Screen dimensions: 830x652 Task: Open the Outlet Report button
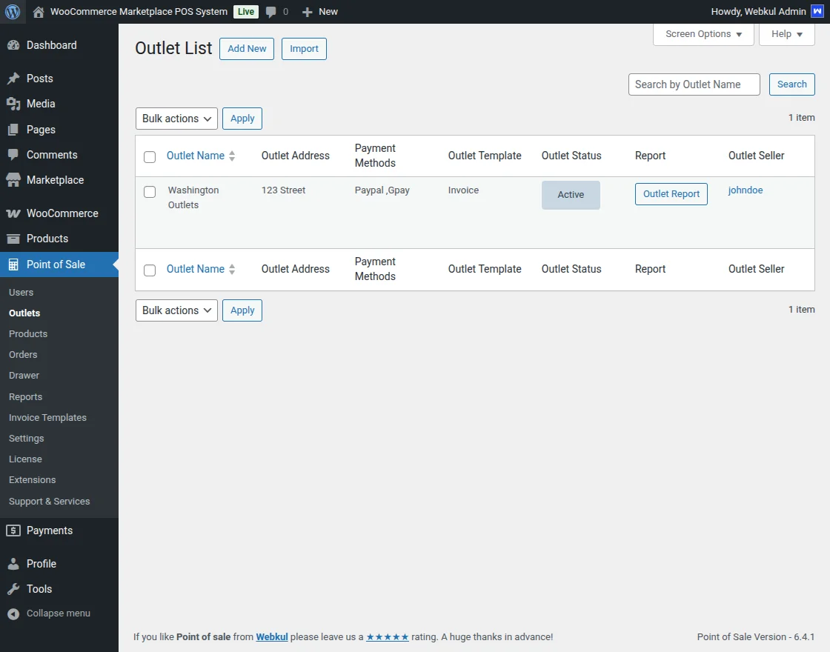pos(671,194)
